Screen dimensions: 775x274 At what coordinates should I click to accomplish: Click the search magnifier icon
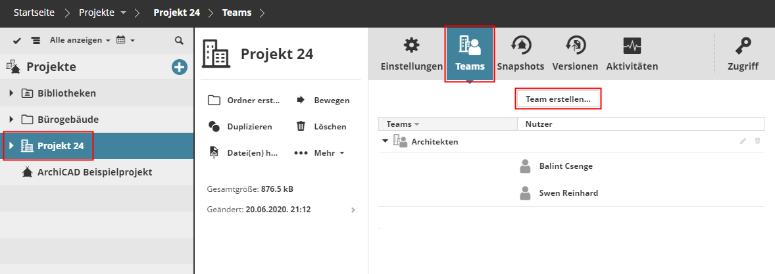point(179,40)
